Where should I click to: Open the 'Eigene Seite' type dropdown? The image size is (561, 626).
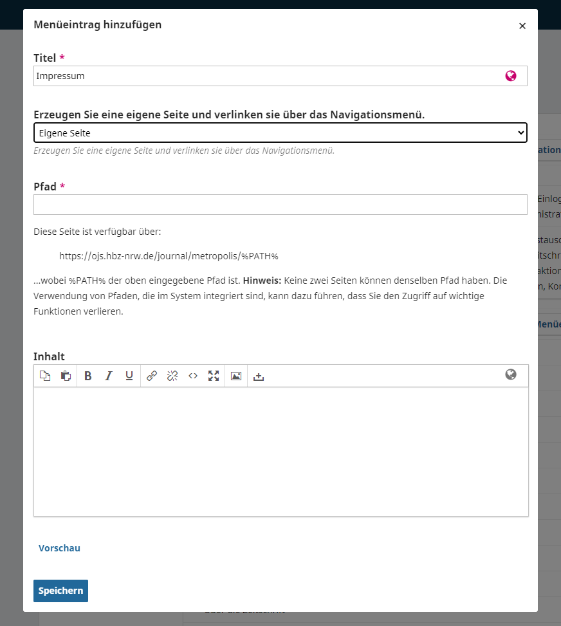tap(280, 133)
